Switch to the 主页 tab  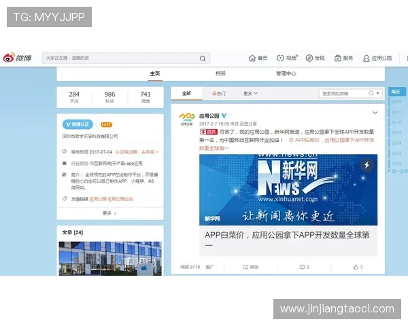click(x=155, y=73)
